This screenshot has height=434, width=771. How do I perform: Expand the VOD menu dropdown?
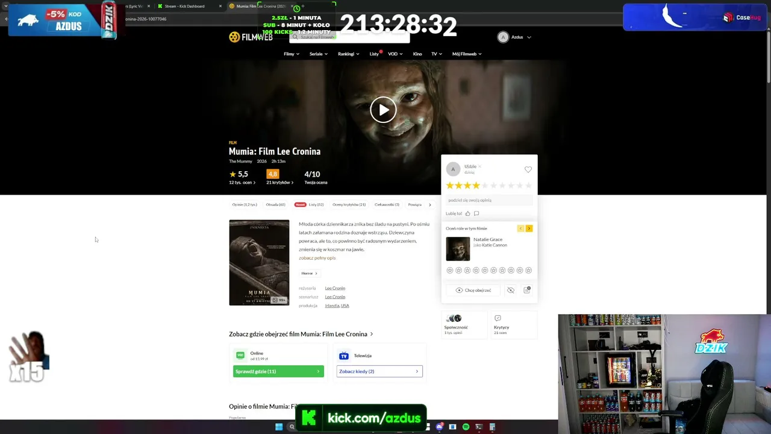[x=395, y=54]
